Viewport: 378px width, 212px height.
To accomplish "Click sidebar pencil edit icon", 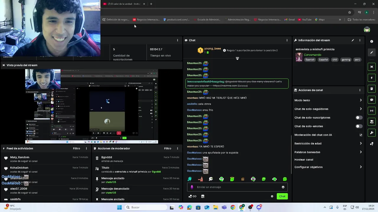I will tap(372, 52).
